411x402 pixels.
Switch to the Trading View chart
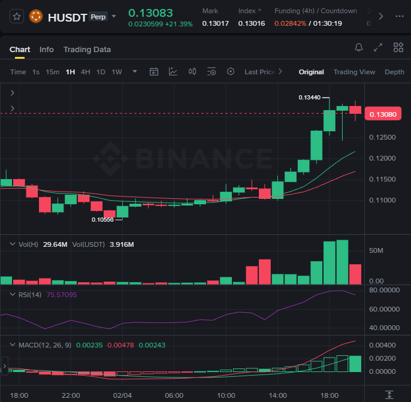(x=354, y=72)
